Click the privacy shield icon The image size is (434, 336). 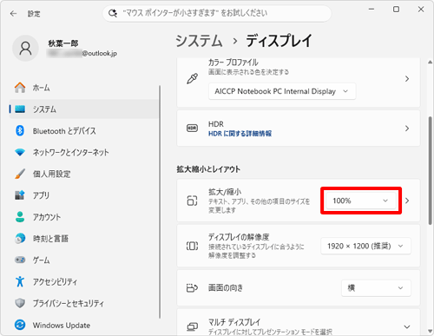coord(20,303)
